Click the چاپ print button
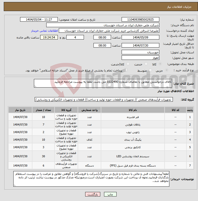 pos(110,194)
